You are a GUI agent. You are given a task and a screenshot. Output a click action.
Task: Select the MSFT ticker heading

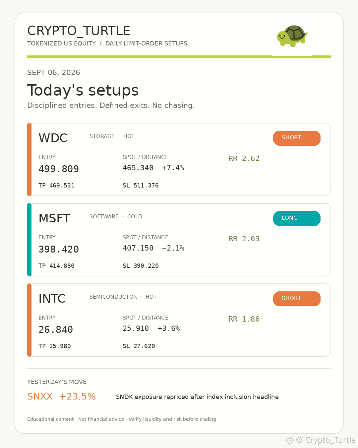point(54,218)
